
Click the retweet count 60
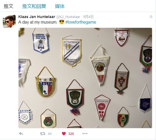[50, 134]
